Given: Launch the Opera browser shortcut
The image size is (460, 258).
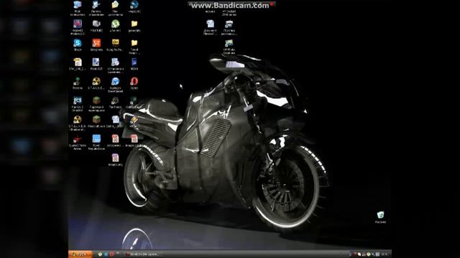Looking at the screenshot, I should click(x=134, y=83).
